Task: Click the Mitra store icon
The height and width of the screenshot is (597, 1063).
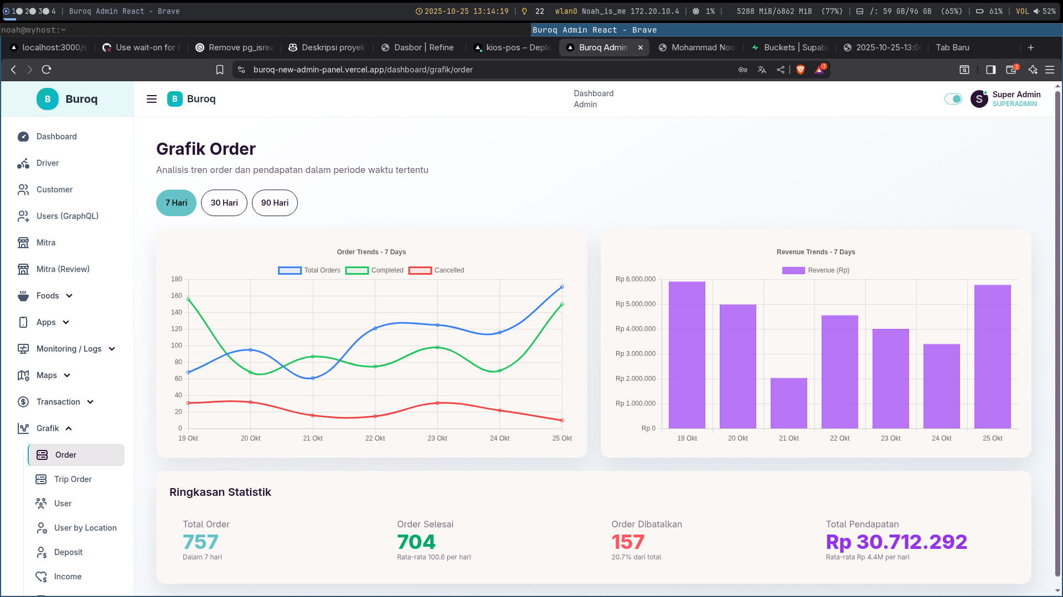Action: point(23,243)
